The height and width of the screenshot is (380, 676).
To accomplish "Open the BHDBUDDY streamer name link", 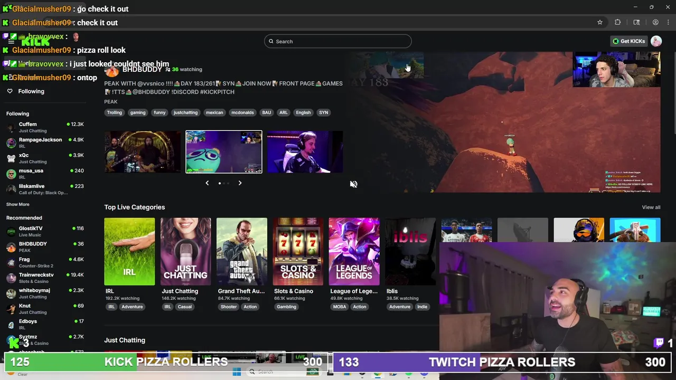I will (x=142, y=69).
